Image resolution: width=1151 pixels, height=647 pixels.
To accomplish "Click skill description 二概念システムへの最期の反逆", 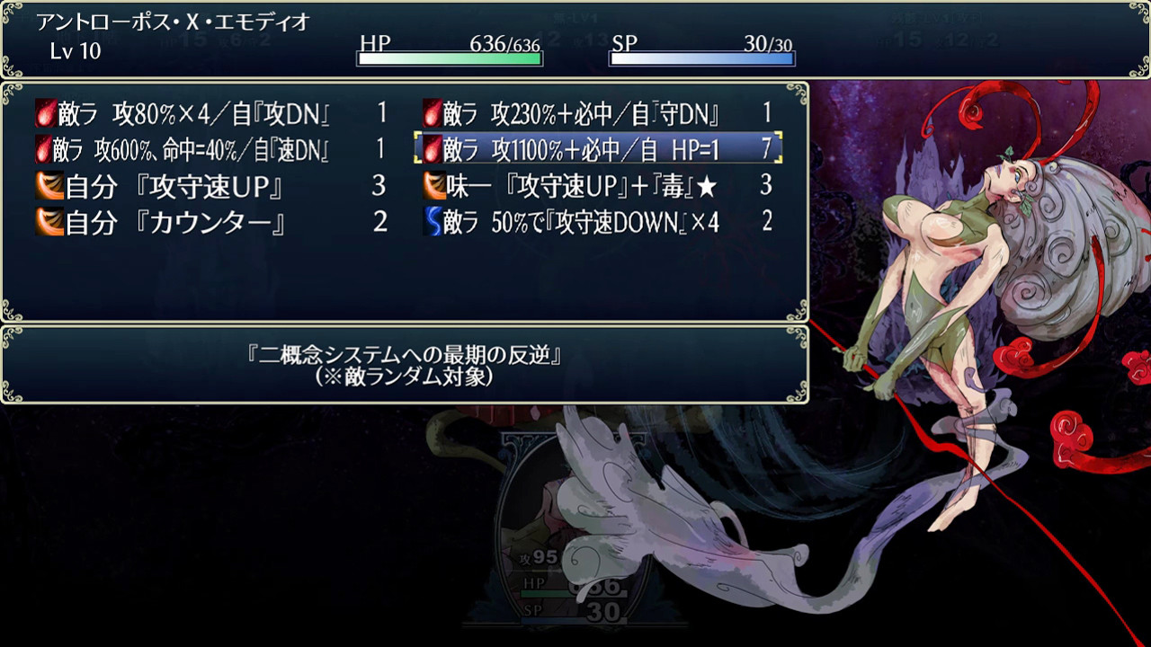I will (x=405, y=354).
